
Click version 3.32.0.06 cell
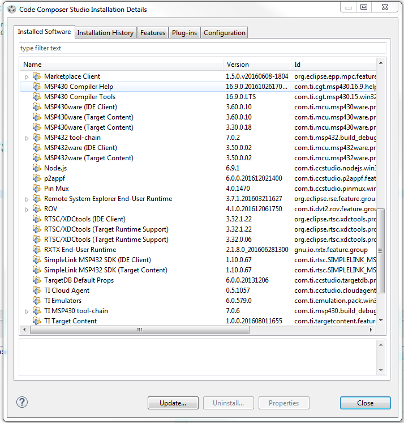point(239,240)
